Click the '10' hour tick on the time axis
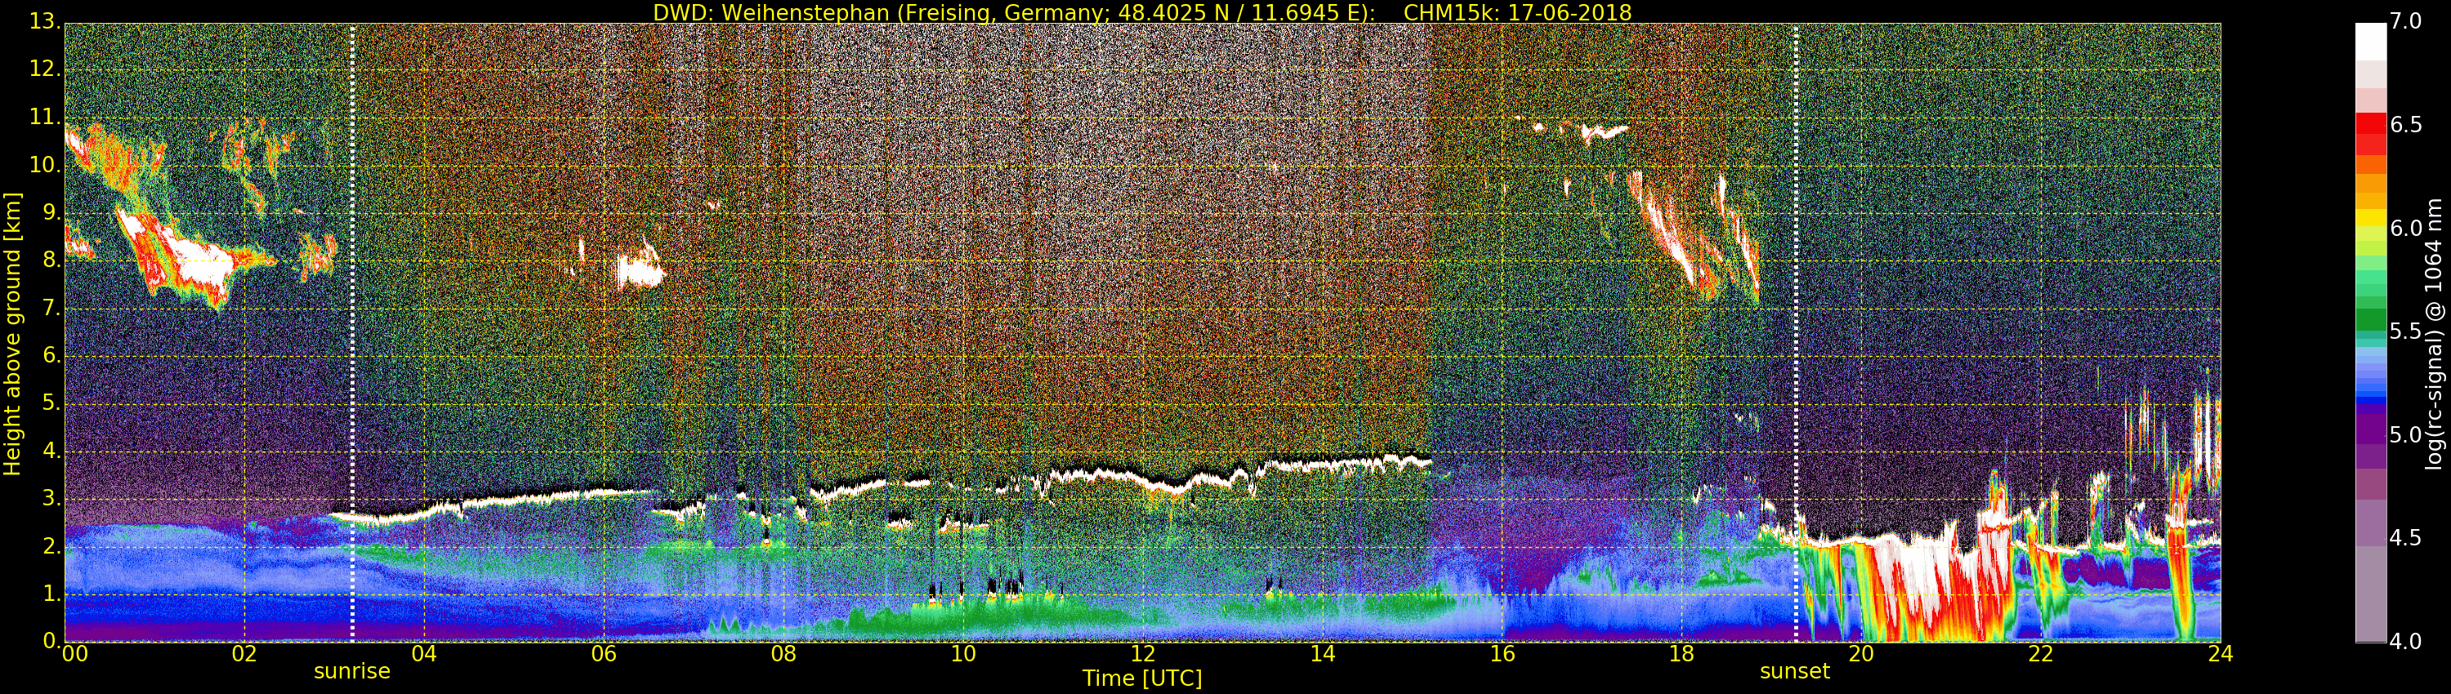 point(963,654)
